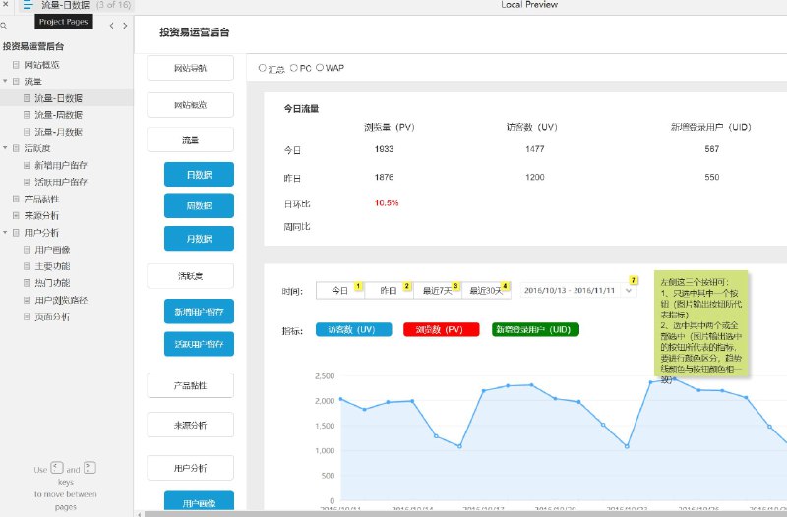
Task: Open 流量-月数据 page in tree
Action: click(58, 132)
